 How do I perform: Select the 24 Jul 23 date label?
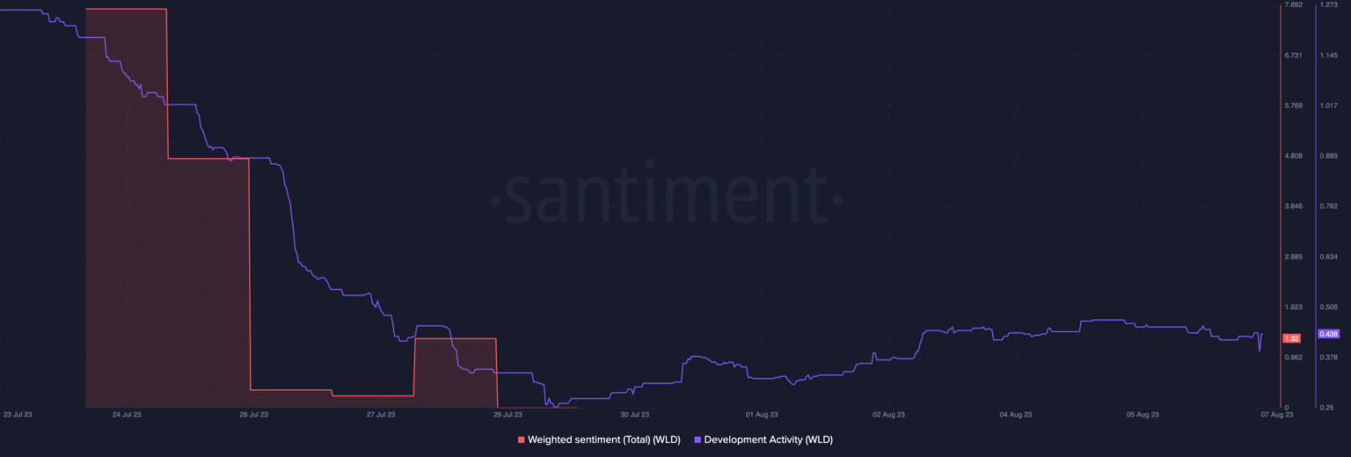127,414
